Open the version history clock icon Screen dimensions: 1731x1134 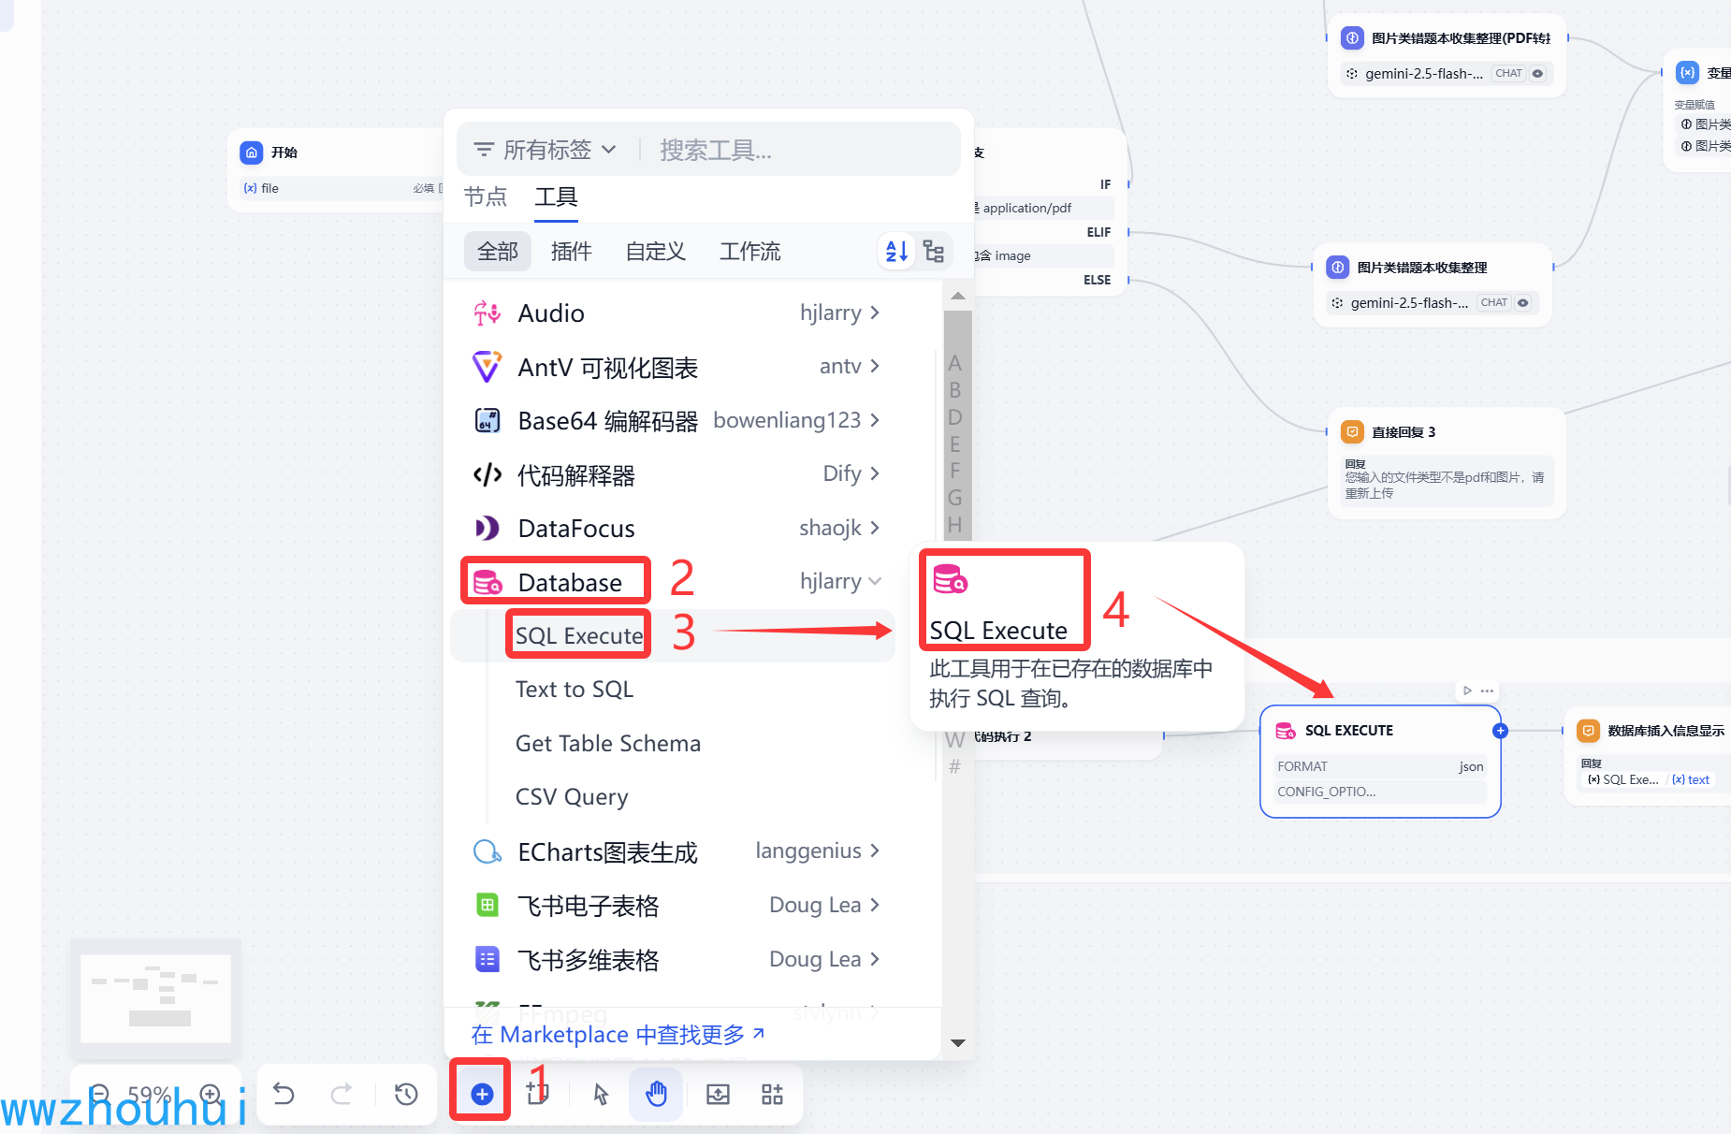406,1094
